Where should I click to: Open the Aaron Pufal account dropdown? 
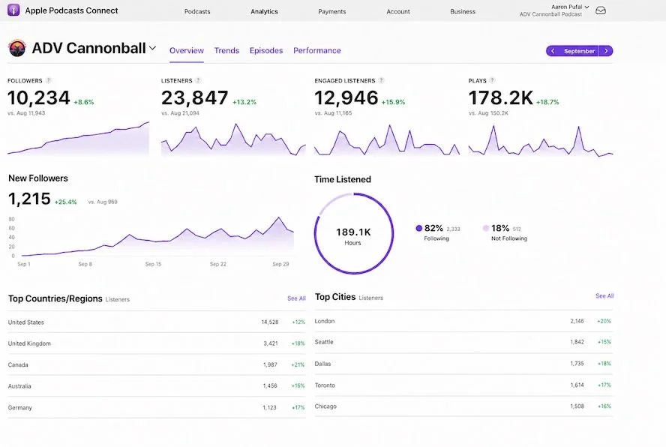pyautogui.click(x=570, y=7)
